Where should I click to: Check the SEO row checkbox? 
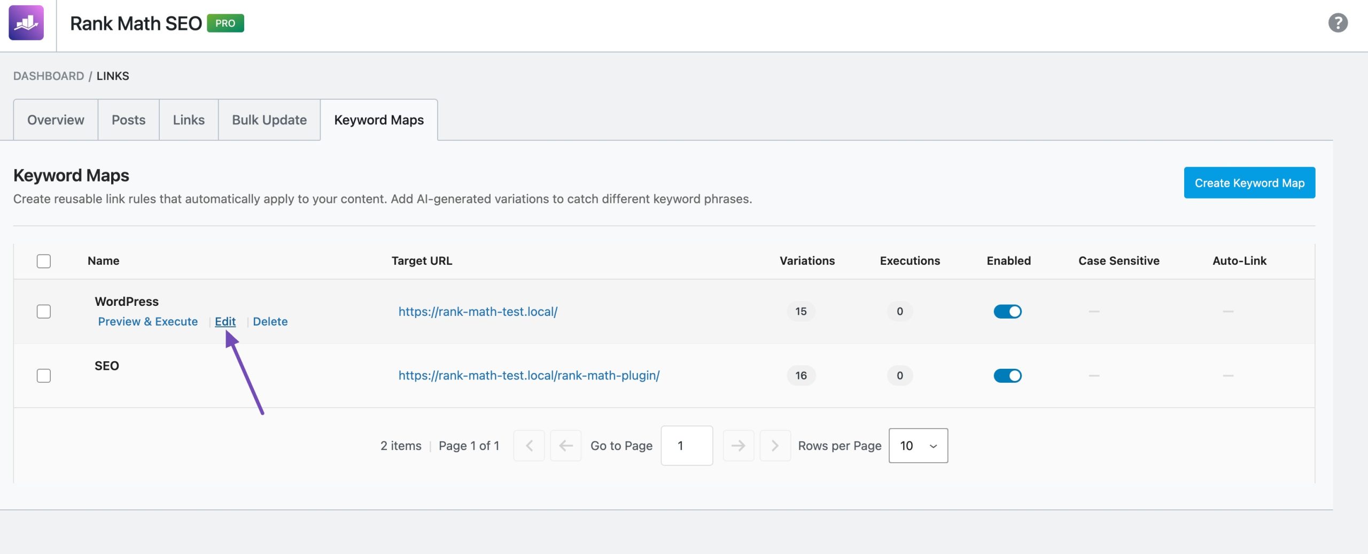[x=43, y=375]
